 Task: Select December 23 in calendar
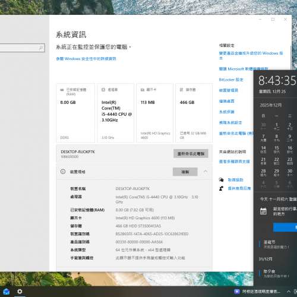coord(290,161)
